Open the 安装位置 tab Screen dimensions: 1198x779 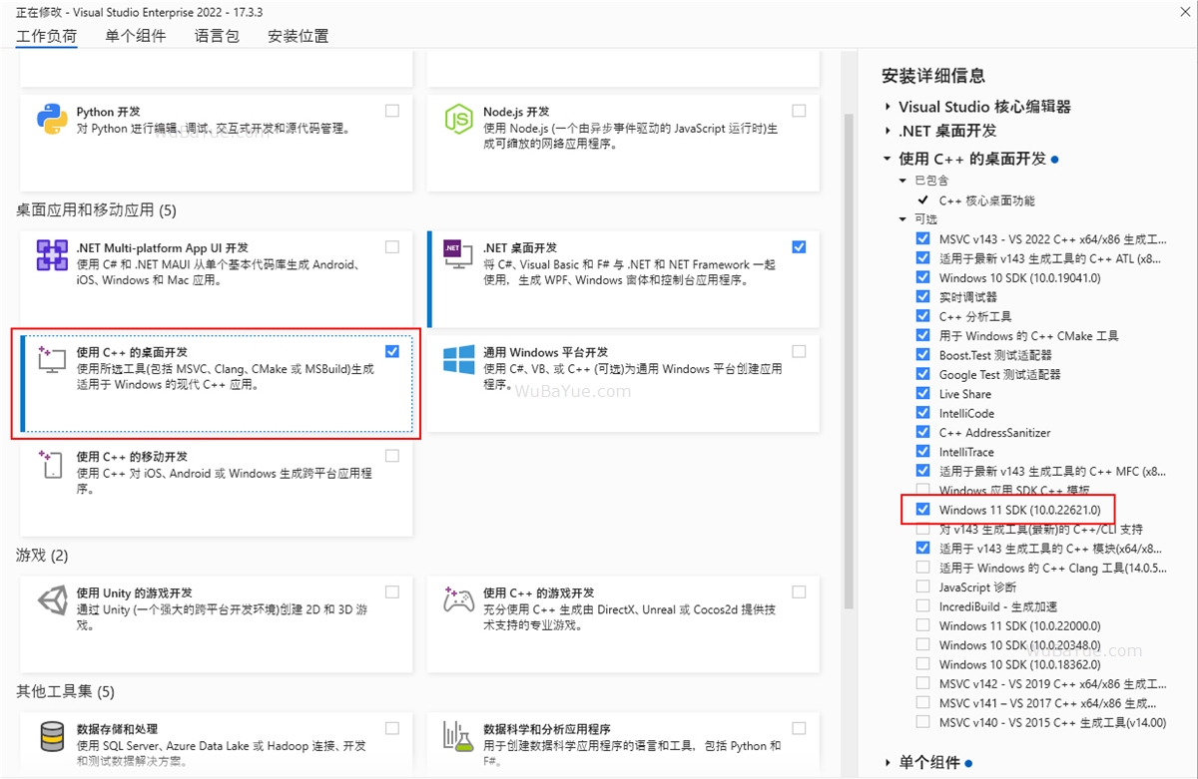299,36
